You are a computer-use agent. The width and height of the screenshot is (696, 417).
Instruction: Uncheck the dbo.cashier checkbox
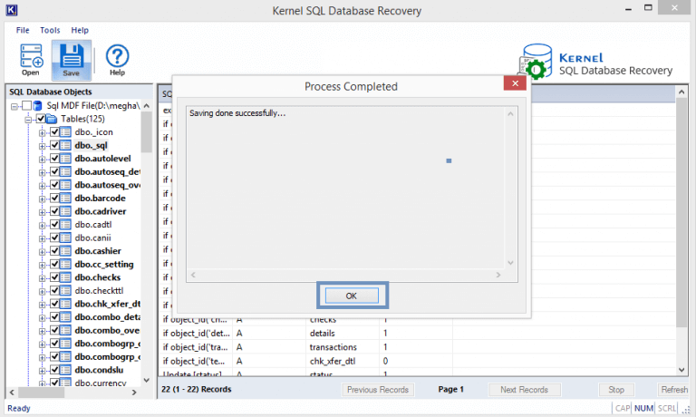(x=54, y=251)
